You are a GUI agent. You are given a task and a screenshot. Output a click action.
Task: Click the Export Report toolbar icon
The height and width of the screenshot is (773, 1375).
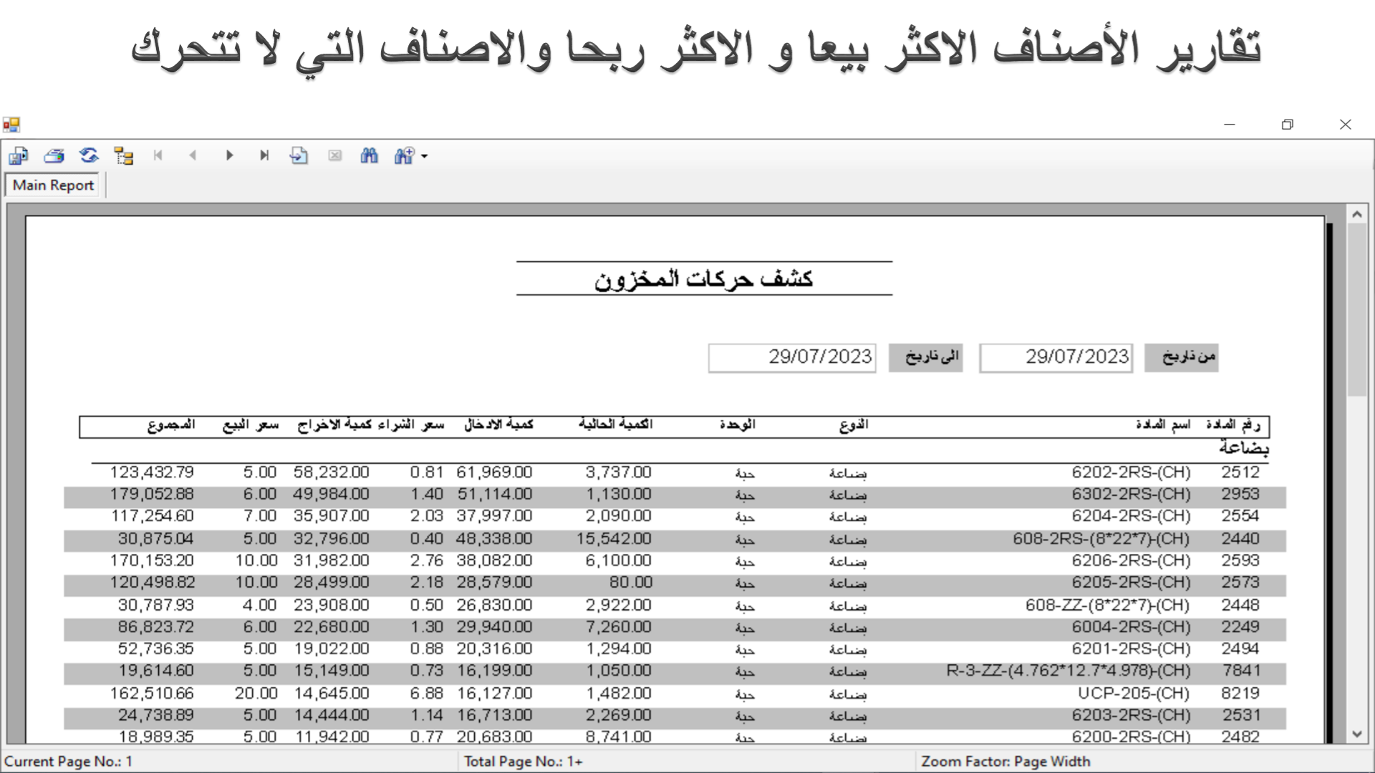coord(18,155)
